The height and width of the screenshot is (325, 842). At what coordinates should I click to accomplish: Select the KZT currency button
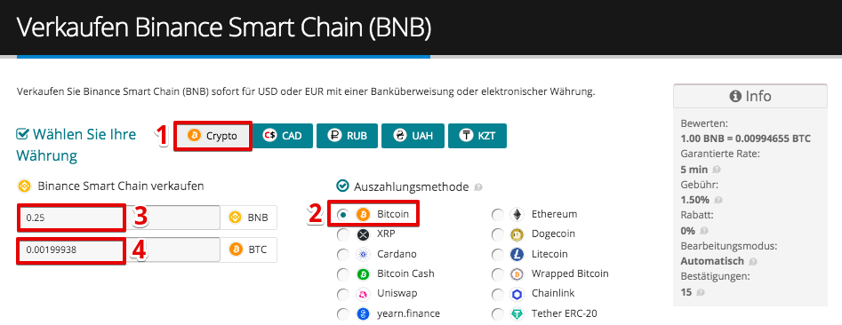pos(477,136)
